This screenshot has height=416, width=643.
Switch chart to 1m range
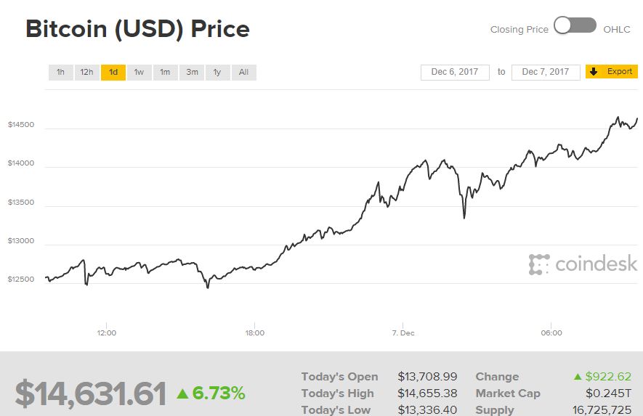pos(165,72)
